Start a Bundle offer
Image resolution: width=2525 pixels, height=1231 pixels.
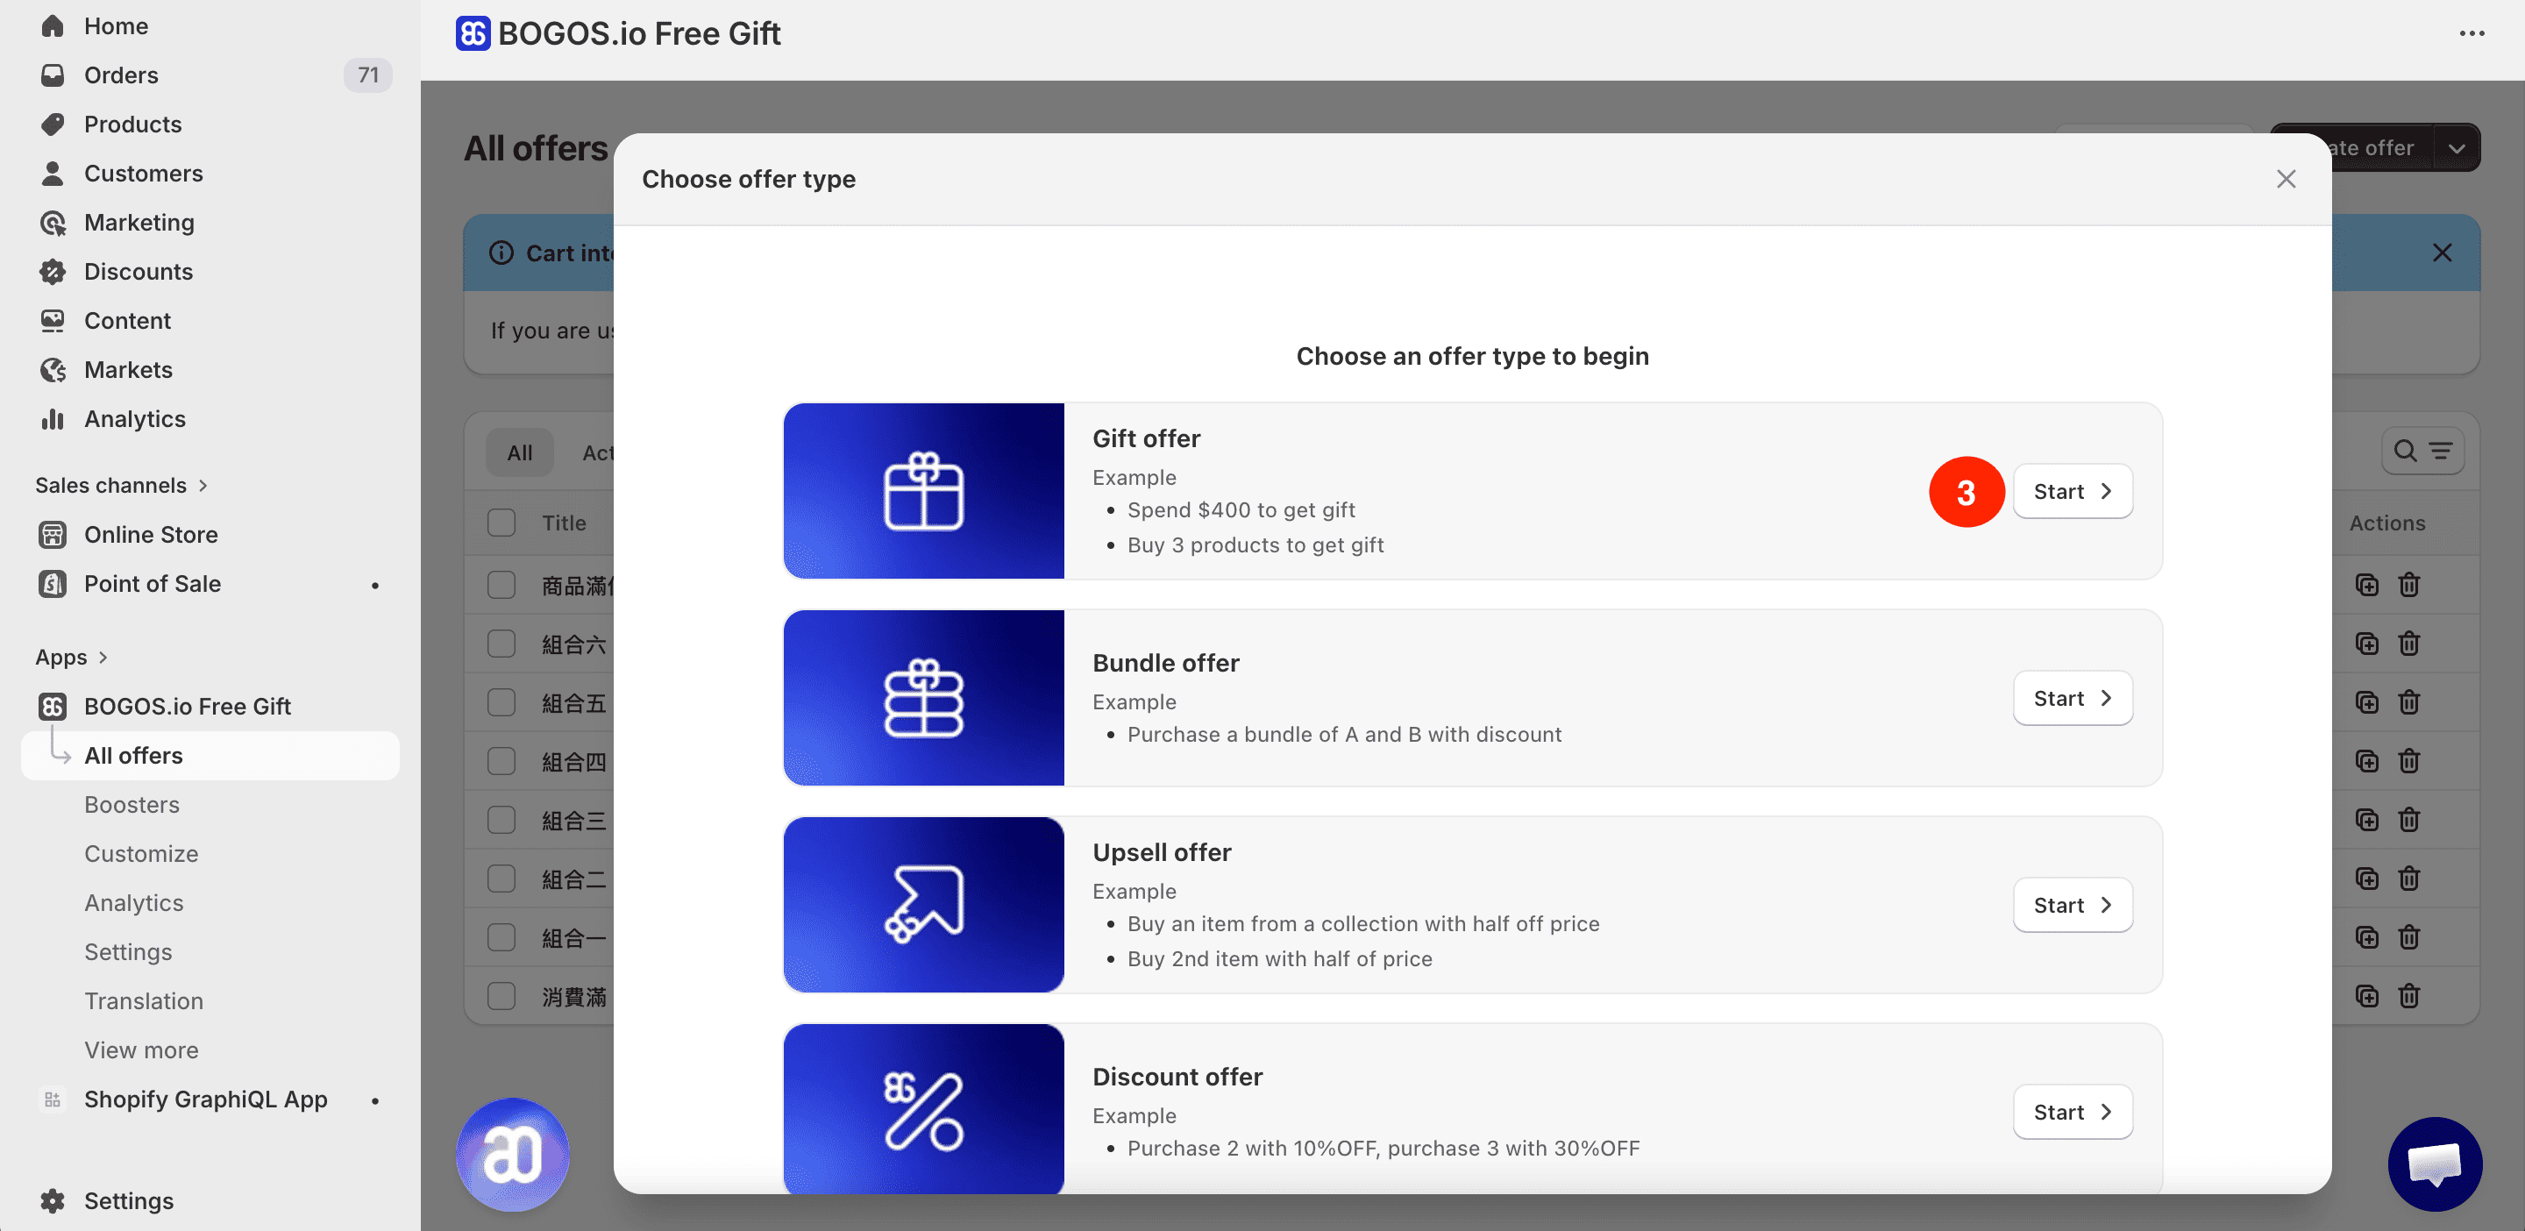(2072, 698)
